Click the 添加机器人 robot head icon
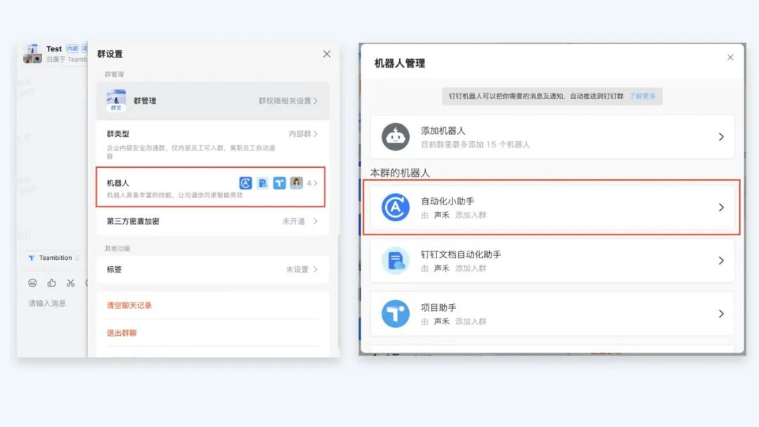The width and height of the screenshot is (759, 427). coord(395,137)
